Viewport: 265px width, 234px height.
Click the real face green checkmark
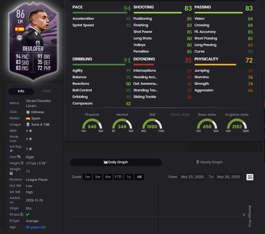tap(28, 214)
